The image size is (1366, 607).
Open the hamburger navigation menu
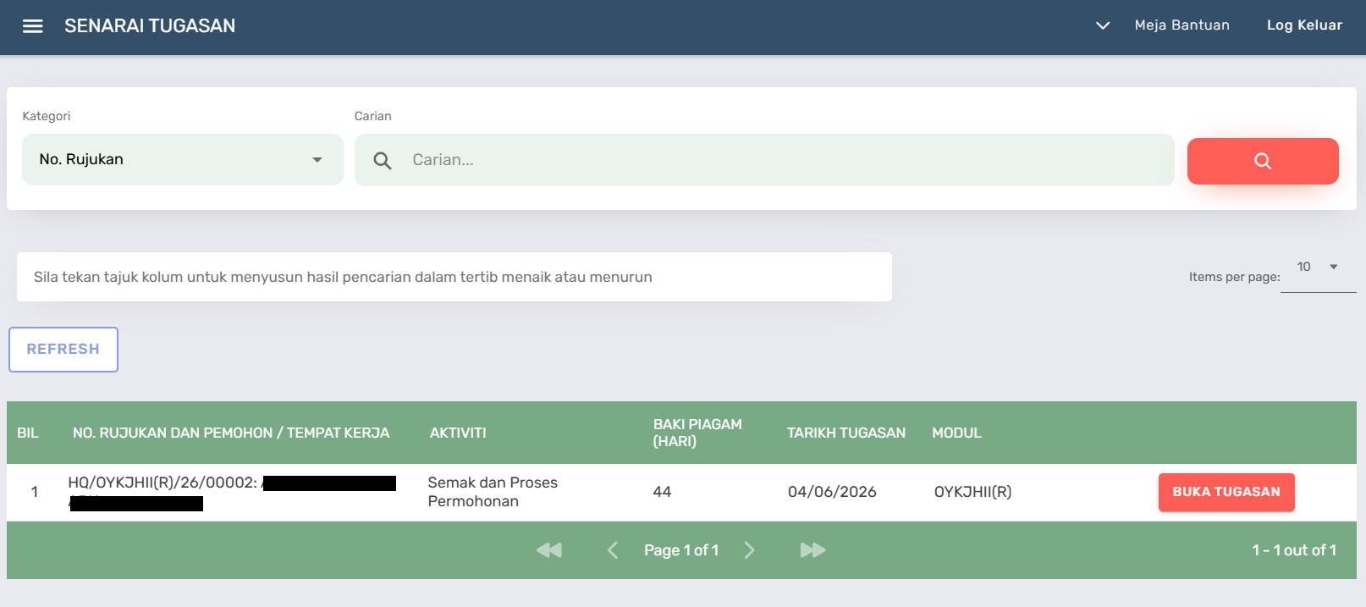click(x=33, y=26)
